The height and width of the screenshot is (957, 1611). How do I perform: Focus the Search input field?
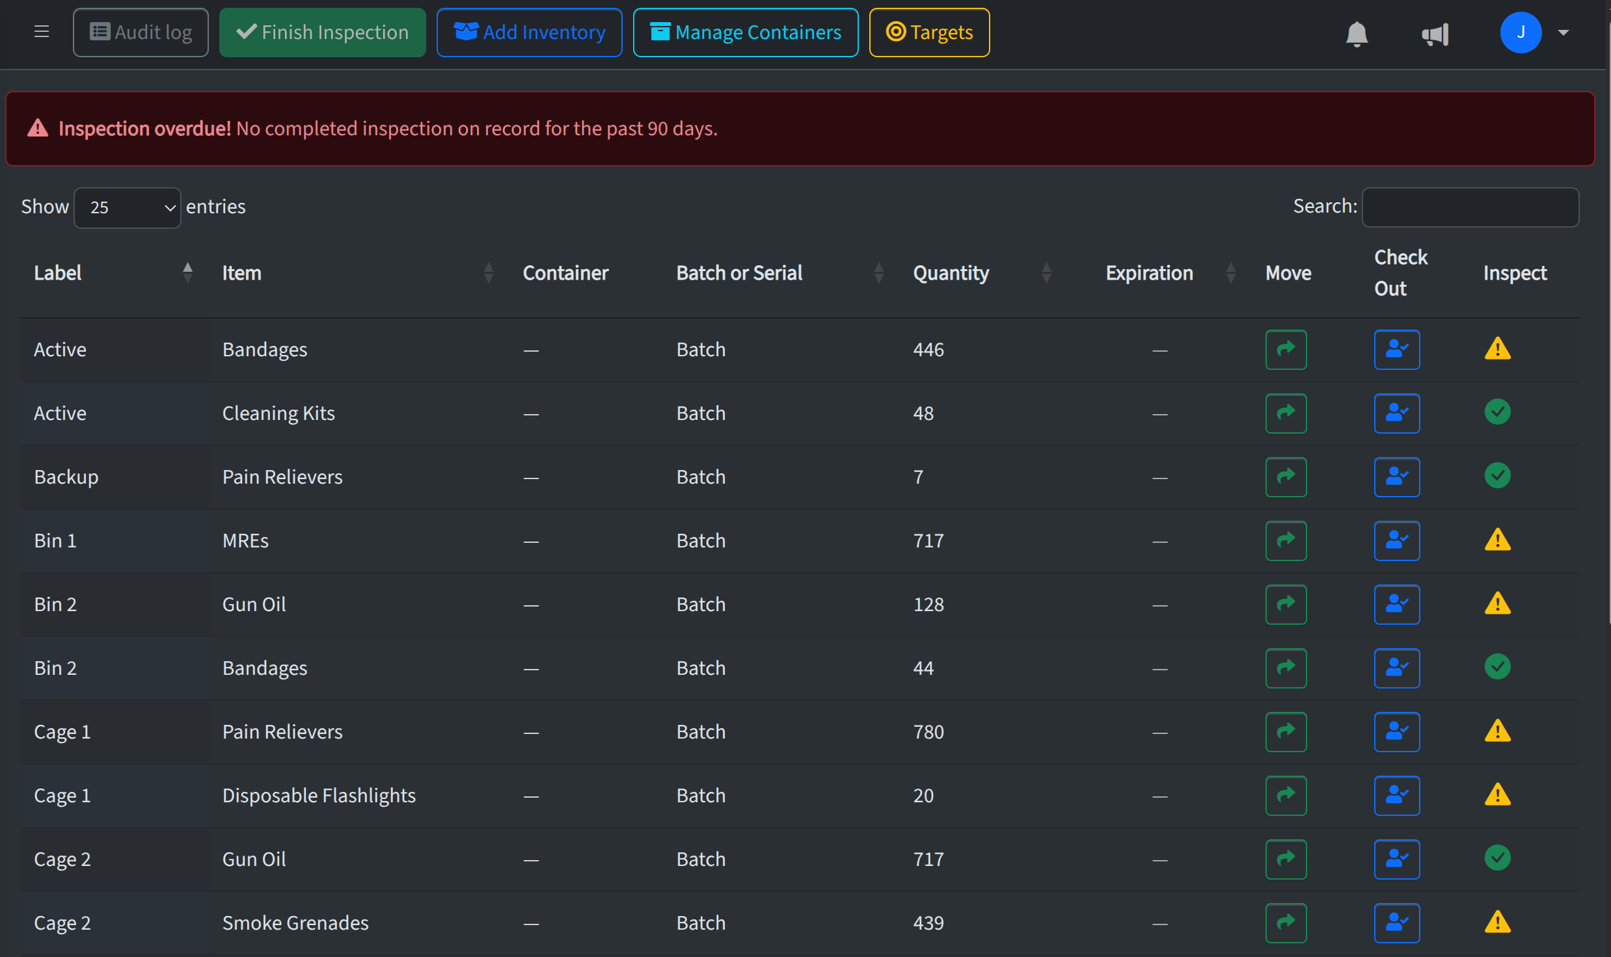tap(1470, 207)
